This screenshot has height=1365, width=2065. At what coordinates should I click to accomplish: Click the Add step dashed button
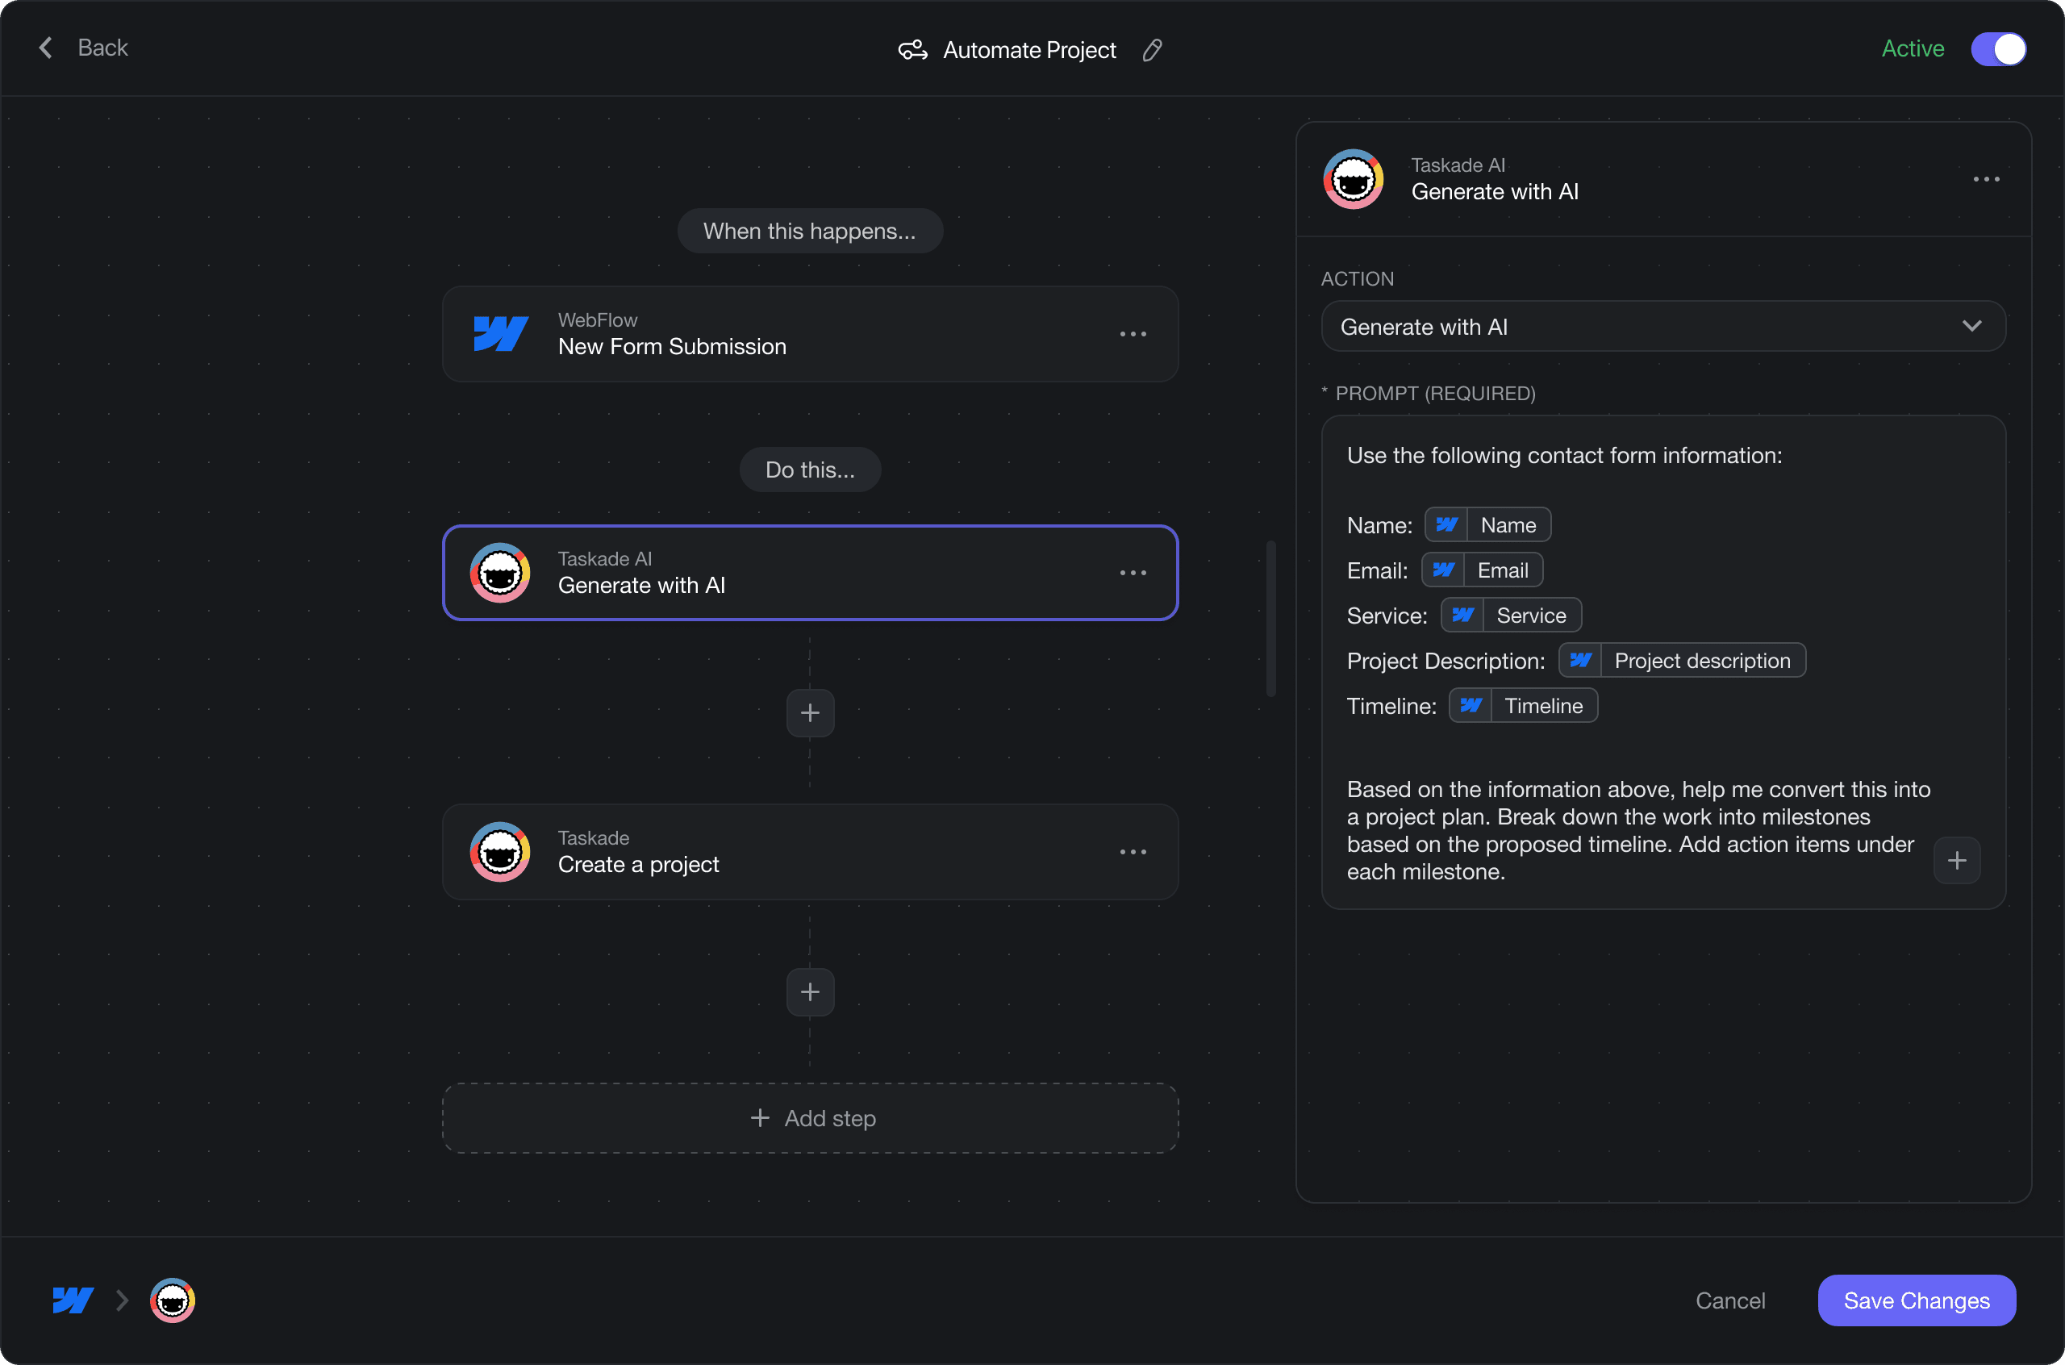(809, 1119)
